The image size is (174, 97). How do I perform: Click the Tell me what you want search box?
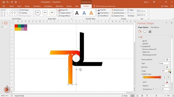tap(104, 6)
